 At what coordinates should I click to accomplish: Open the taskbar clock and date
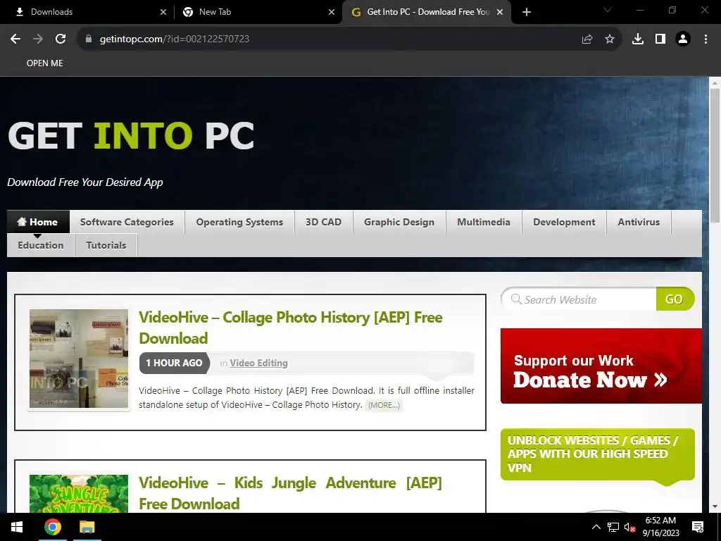coord(660,527)
